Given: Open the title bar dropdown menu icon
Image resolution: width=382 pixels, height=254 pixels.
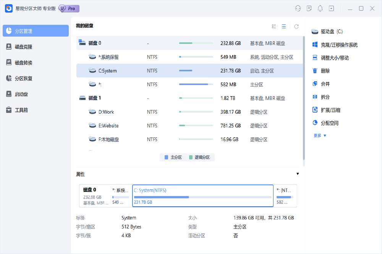Looking at the screenshot, I should [331, 8].
